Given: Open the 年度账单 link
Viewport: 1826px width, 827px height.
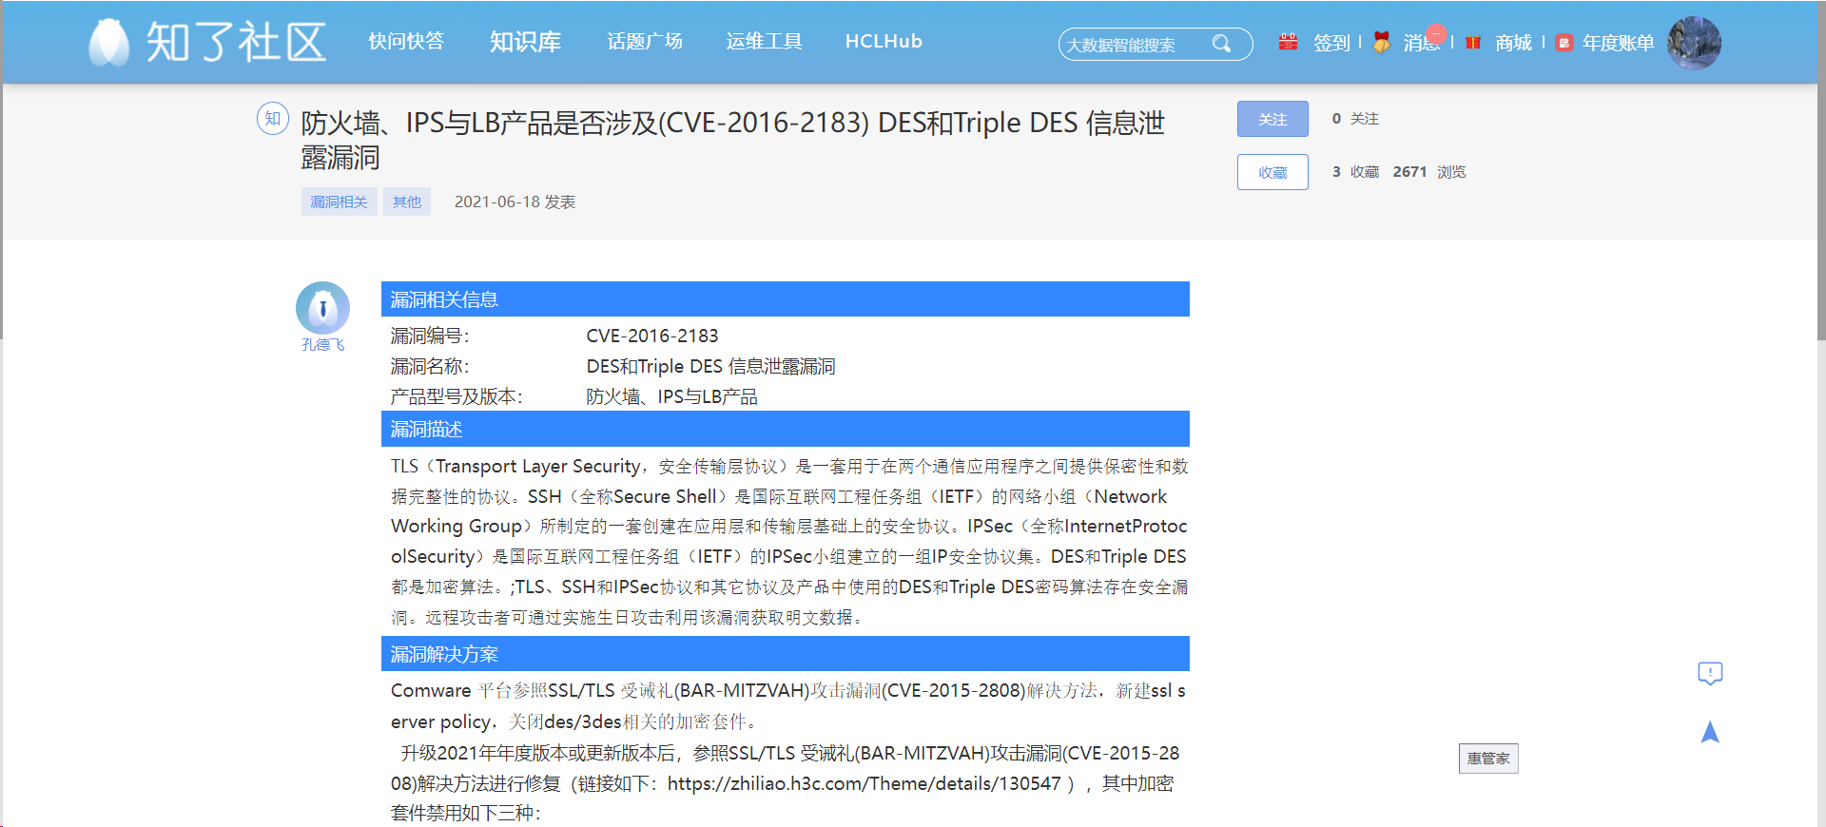Looking at the screenshot, I should tap(1618, 43).
